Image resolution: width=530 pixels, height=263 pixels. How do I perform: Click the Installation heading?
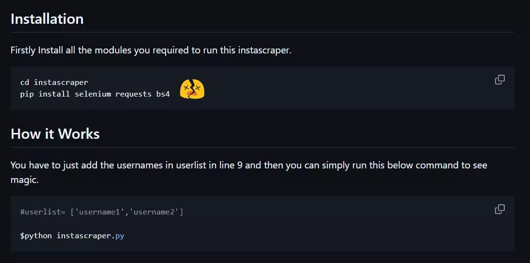47,19
